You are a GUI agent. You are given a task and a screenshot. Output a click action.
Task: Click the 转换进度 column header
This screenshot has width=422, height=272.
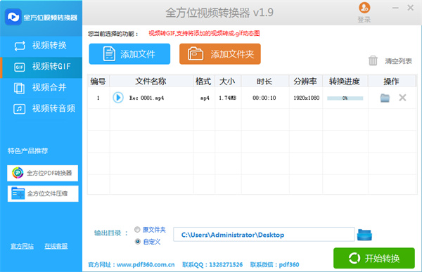(345, 82)
